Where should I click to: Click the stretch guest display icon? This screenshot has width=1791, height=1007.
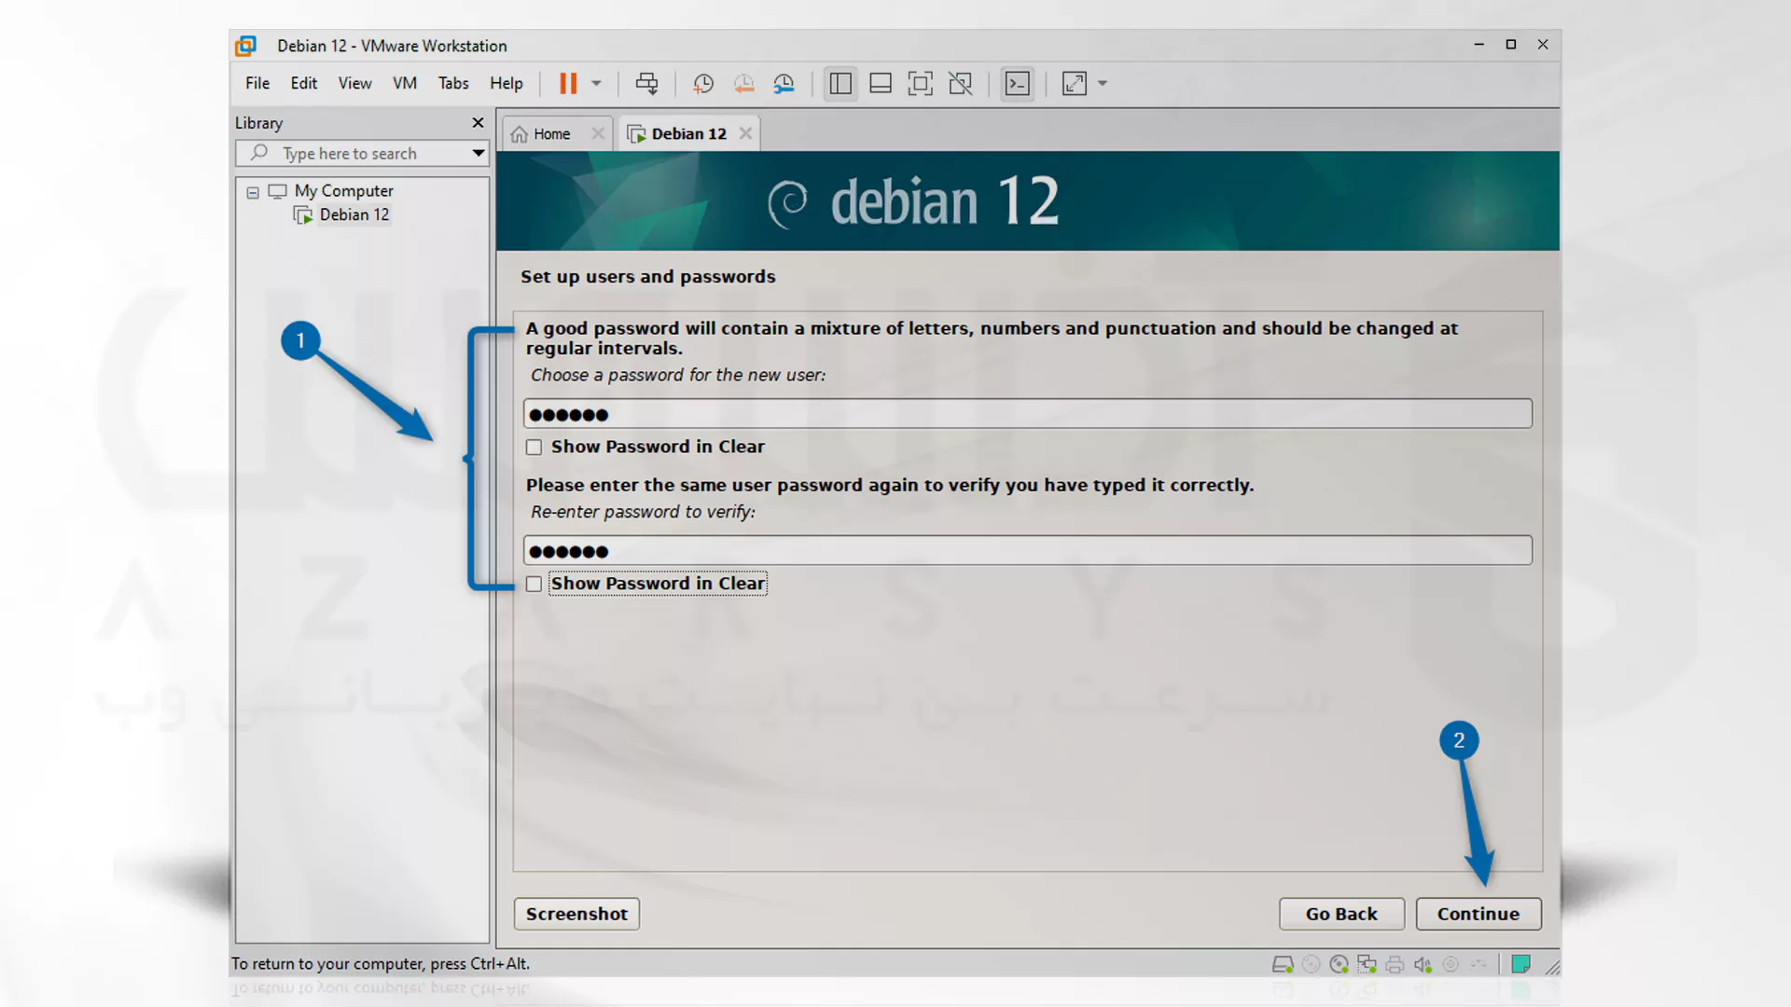tap(1075, 84)
